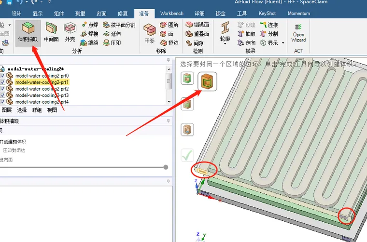Click structure tree scroll down arrow
Viewport: 367px width, 242px height.
(x=169, y=102)
